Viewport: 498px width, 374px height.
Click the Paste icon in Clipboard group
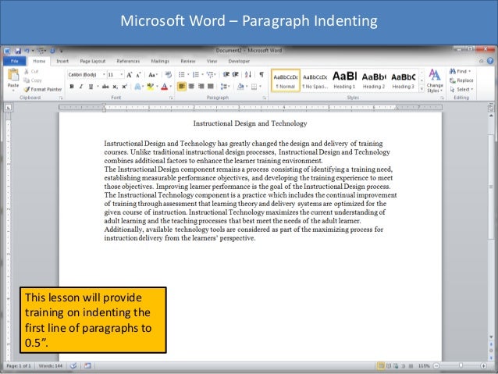click(13, 78)
